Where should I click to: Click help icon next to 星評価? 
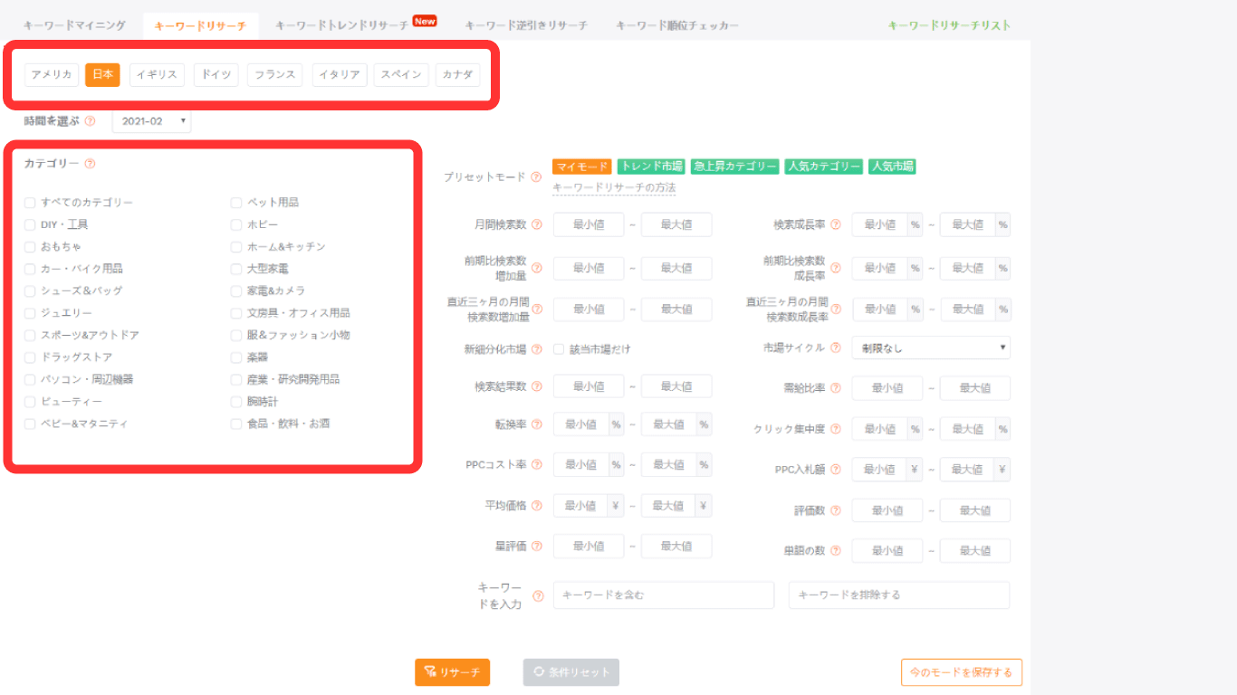click(537, 547)
